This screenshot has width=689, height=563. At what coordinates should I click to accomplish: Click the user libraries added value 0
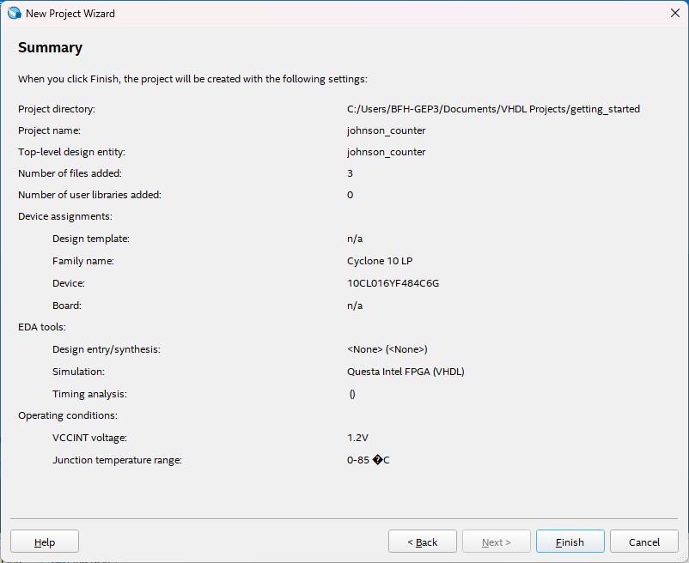tap(350, 195)
